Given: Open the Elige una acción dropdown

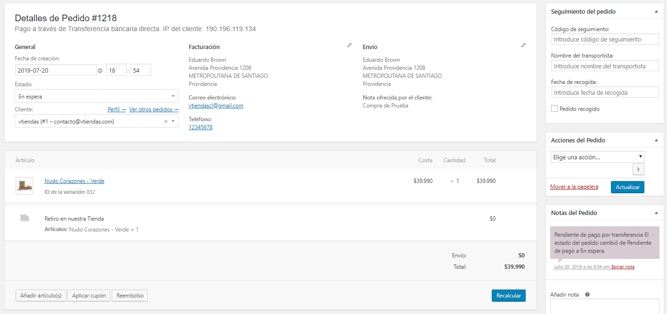Looking at the screenshot, I should (597, 157).
